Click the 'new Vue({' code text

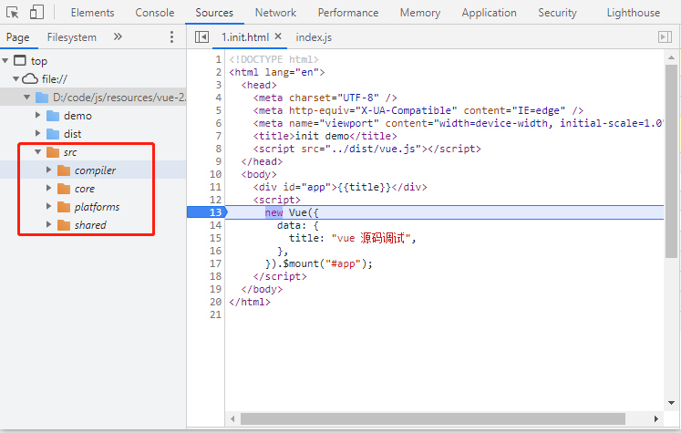pos(292,212)
